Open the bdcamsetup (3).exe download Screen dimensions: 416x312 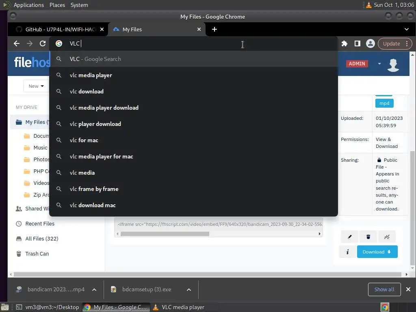click(142, 289)
